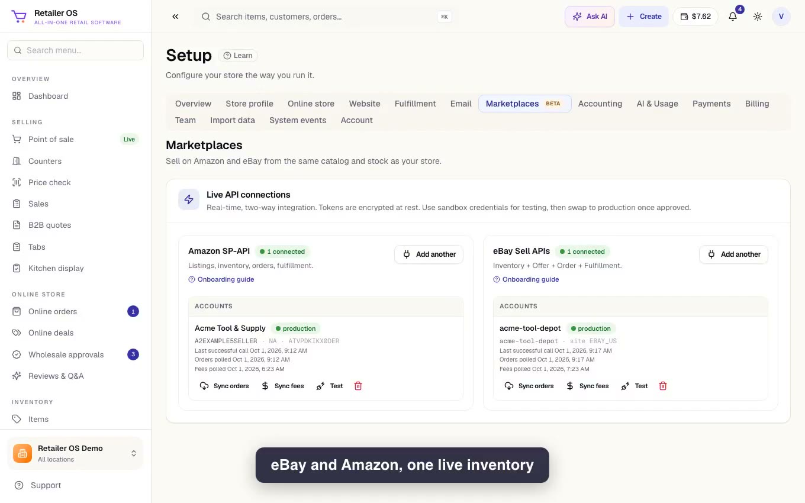Viewport: 805px width, 503px height.
Task: Open Items under Inventory
Action: pos(75,419)
